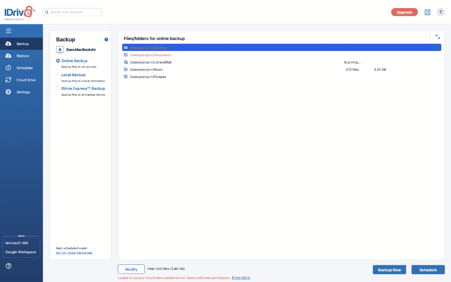Viewport: 451px width, 282px height.
Task: Open the user profile avatar T
Action: 441,12
